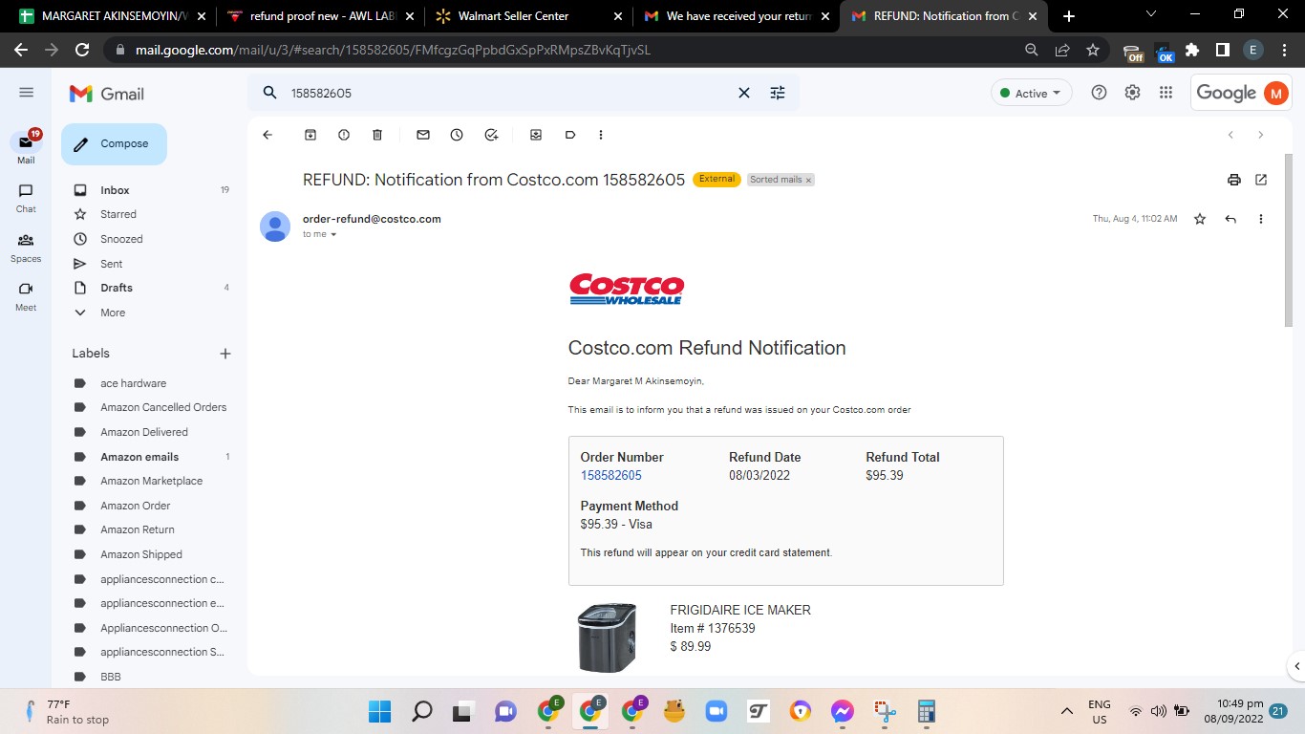Open Gmail Settings gear

pyautogui.click(x=1132, y=93)
